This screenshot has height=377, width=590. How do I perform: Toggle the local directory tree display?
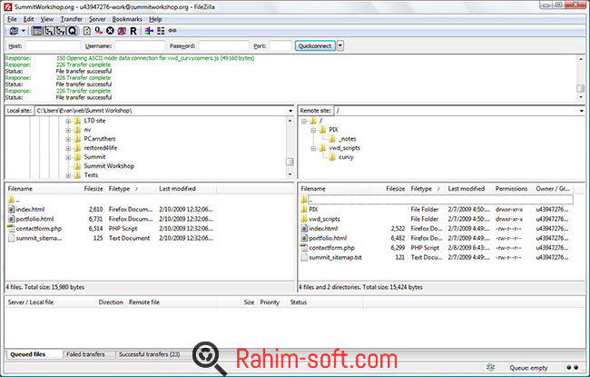click(48, 31)
